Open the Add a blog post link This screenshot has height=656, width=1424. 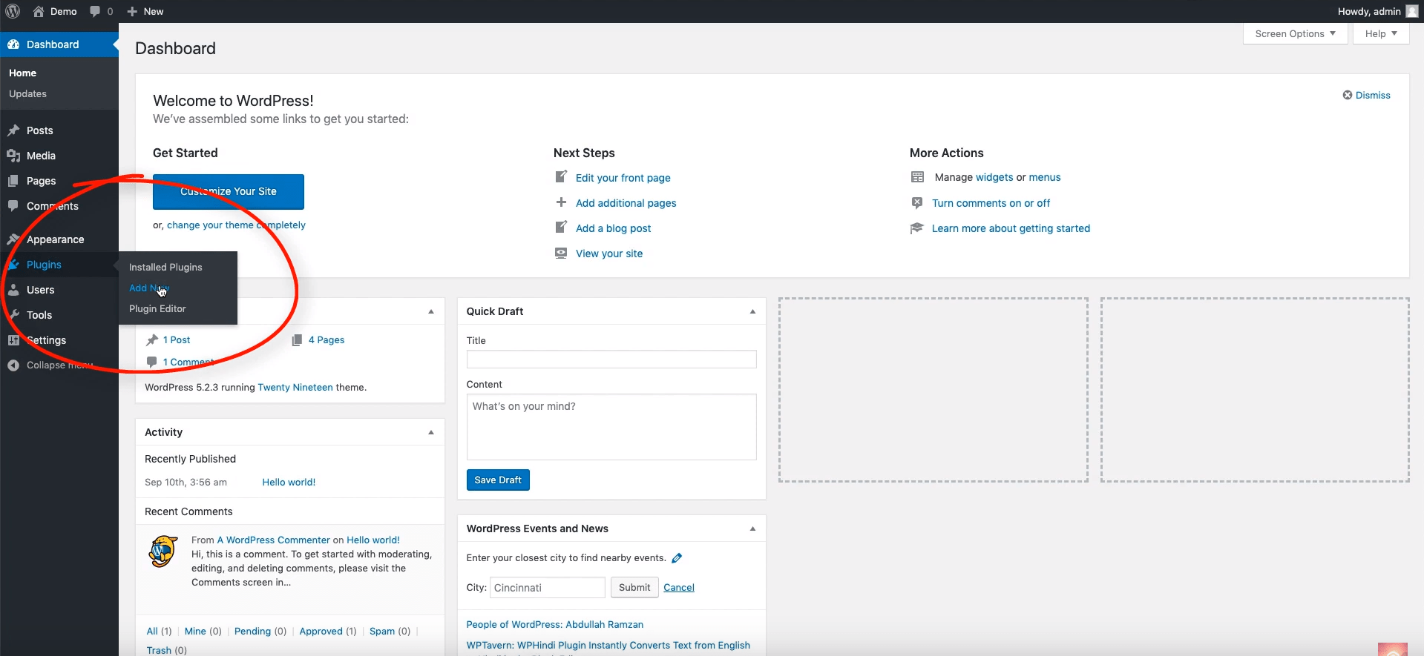(613, 228)
